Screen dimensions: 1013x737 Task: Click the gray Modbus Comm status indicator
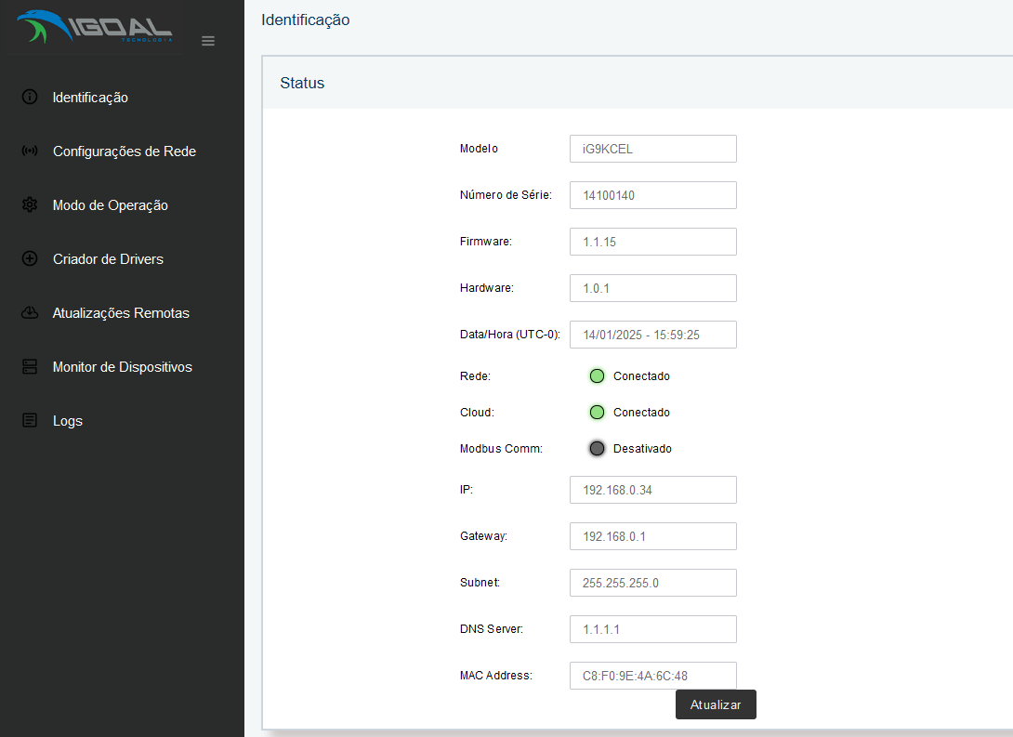coord(597,448)
